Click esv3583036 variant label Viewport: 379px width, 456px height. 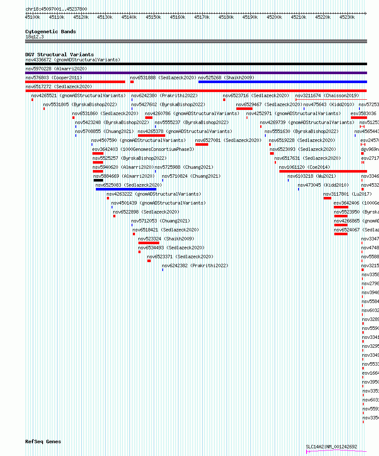click(x=363, y=114)
